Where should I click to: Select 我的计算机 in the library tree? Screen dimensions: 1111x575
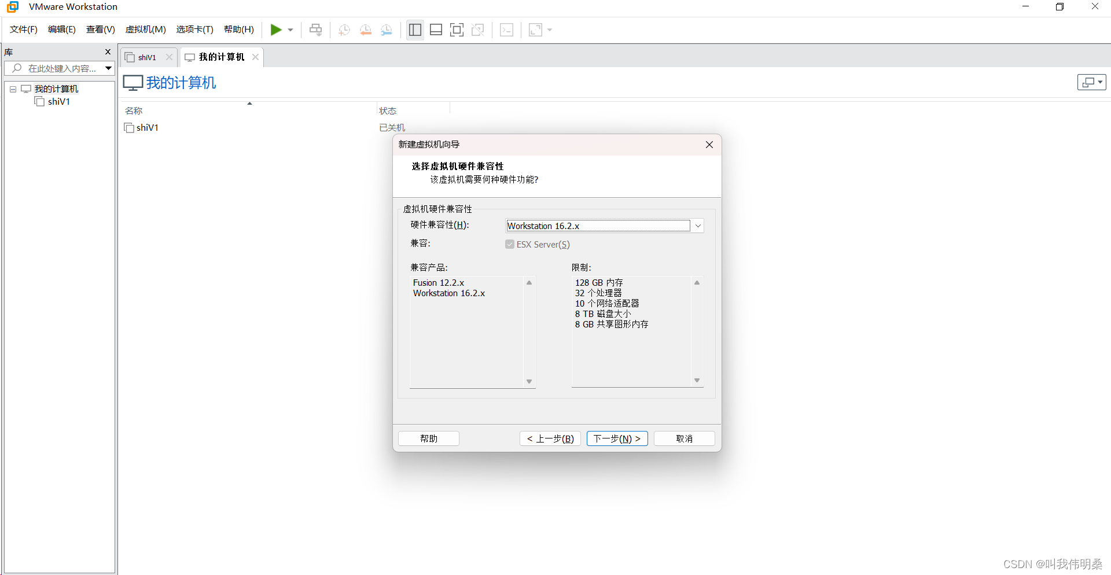(x=56, y=89)
